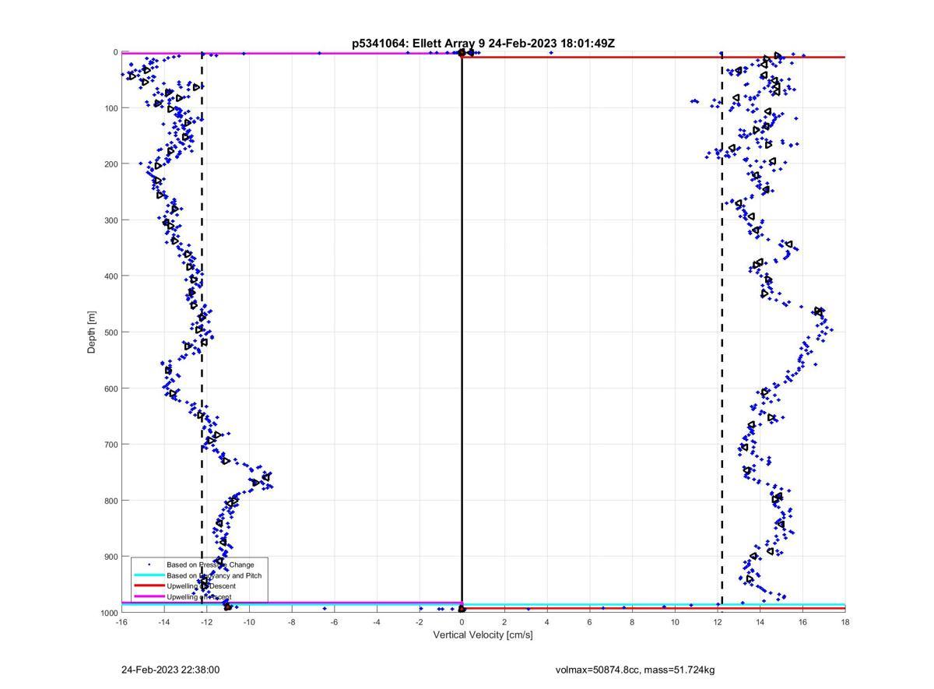934x689 pixels.
Task: Click legend entry 'Upwelling on Descent'
Action: 201,586
